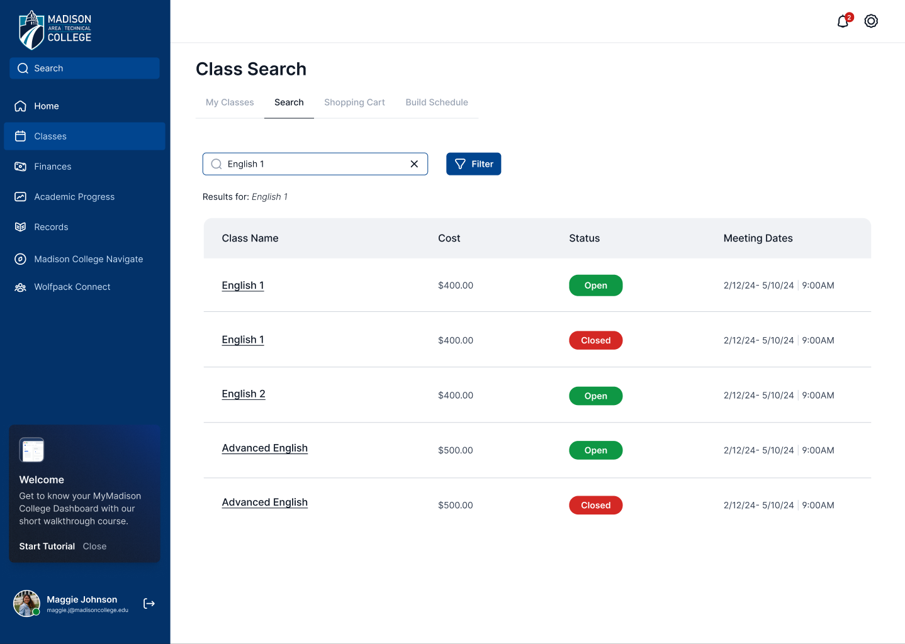Select the Search tab
The width and height of the screenshot is (905, 644).
[x=289, y=103]
